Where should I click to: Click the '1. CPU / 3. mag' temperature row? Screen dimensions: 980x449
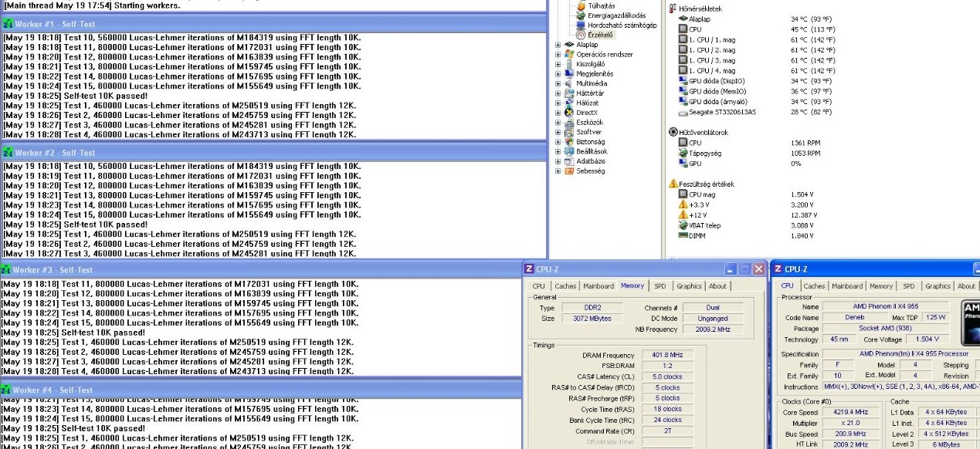pos(755,60)
